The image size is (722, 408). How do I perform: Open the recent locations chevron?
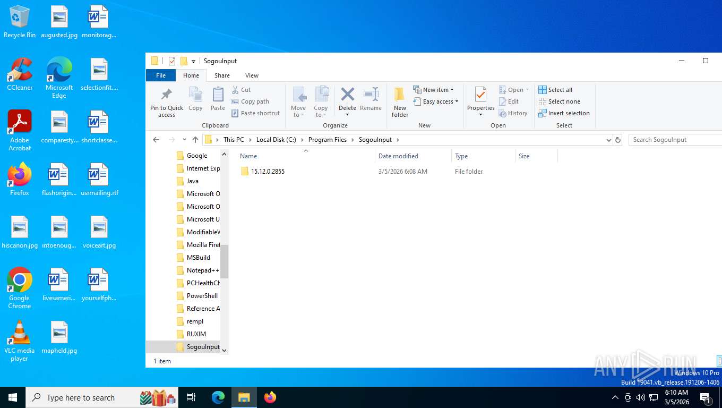(x=184, y=140)
